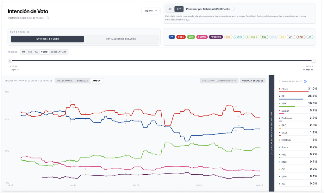Toggle the PSOE party filter
Screen dimensions: 324x193
[181, 37]
